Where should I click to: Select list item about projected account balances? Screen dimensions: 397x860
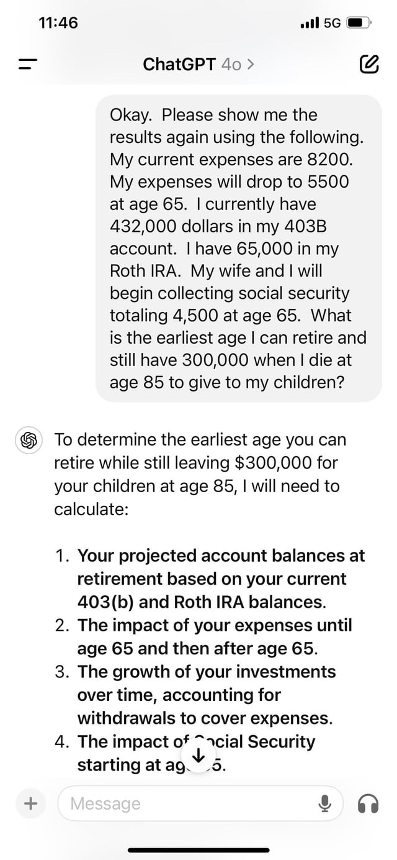pyautogui.click(x=220, y=579)
